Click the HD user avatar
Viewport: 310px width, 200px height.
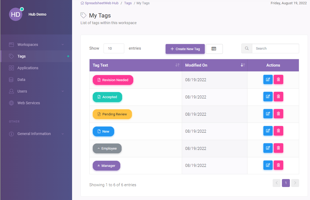pyautogui.click(x=16, y=14)
